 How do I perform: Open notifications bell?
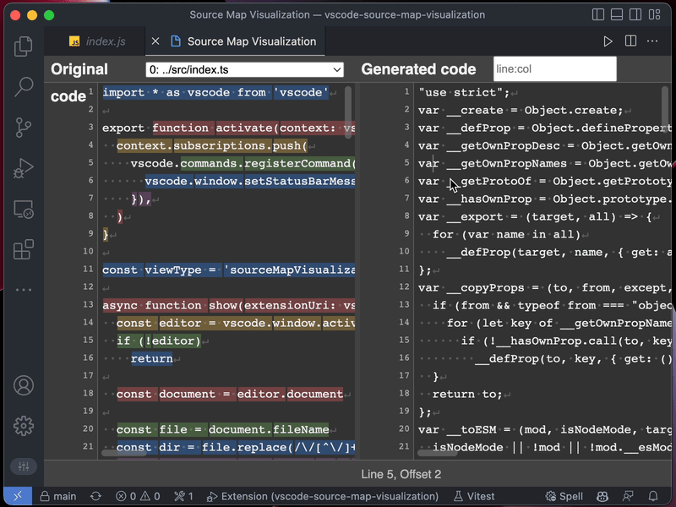click(x=653, y=496)
